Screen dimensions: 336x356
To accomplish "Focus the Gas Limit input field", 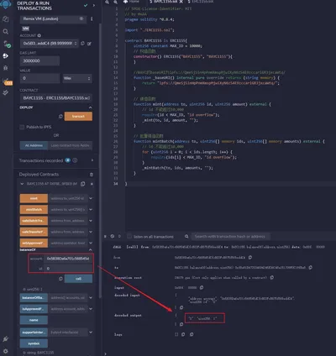I will coord(39,60).
